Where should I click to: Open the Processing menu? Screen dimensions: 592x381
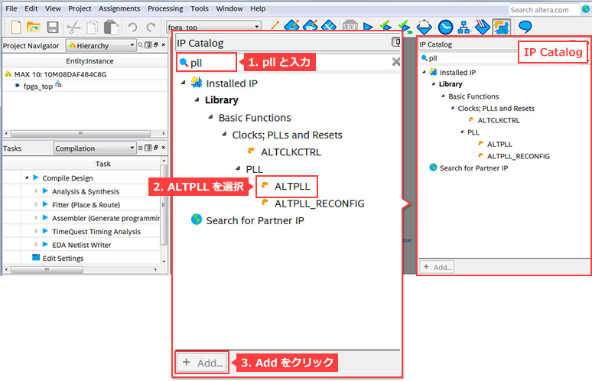click(x=165, y=8)
